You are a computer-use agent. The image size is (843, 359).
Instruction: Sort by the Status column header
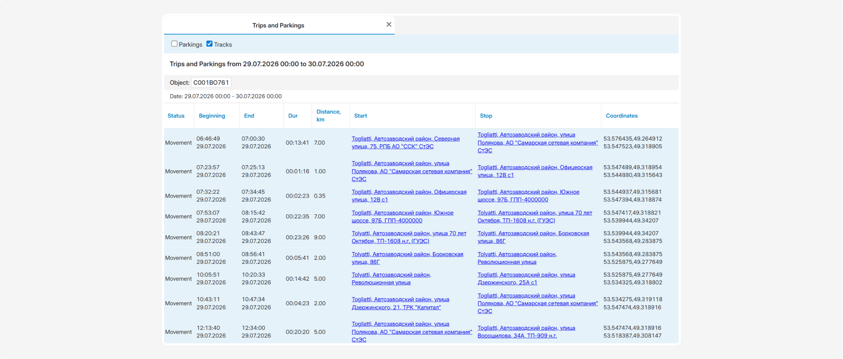[176, 116]
